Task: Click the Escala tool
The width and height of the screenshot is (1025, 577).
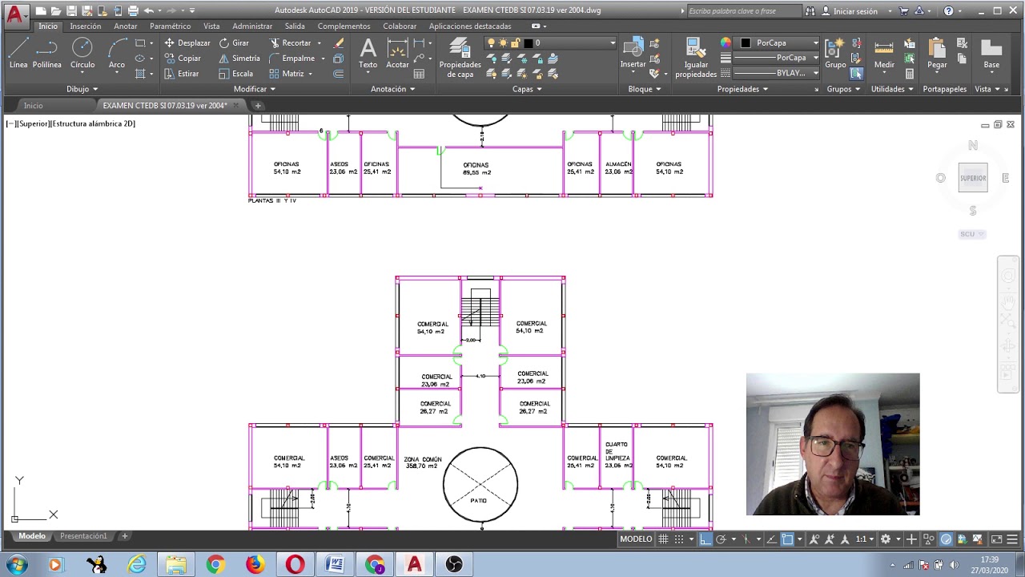Action: point(235,73)
